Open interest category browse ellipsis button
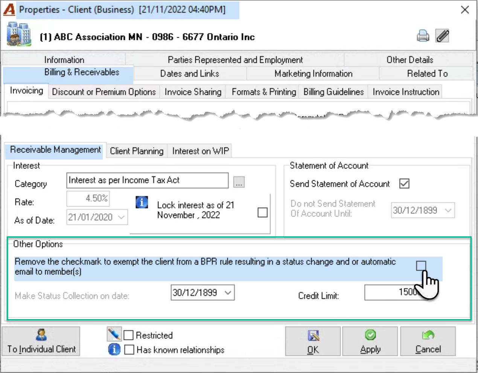Viewport: 478px width, 373px height. click(239, 182)
